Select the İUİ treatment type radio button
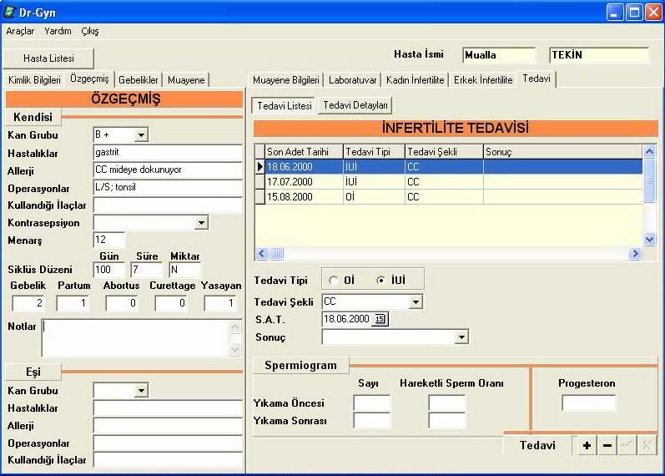The image size is (665, 476). pos(381,281)
